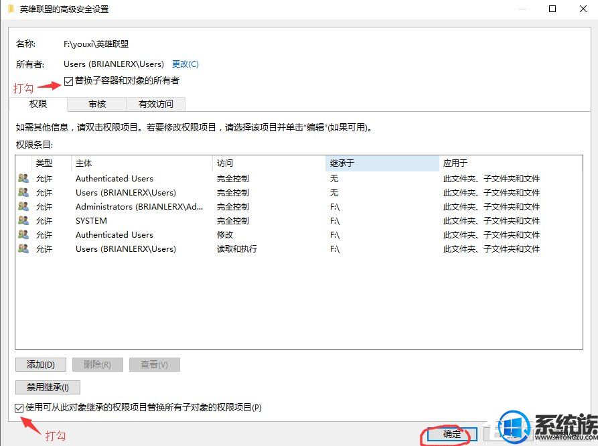Click 完全控制 in the Administrators row
Image resolution: width=598 pixels, height=446 pixels.
(x=232, y=207)
